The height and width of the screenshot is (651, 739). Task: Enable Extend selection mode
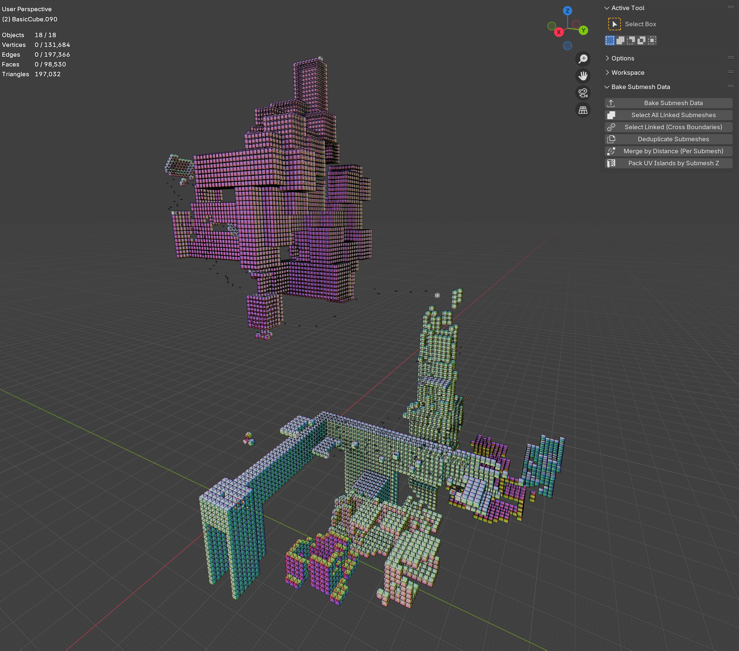point(620,40)
